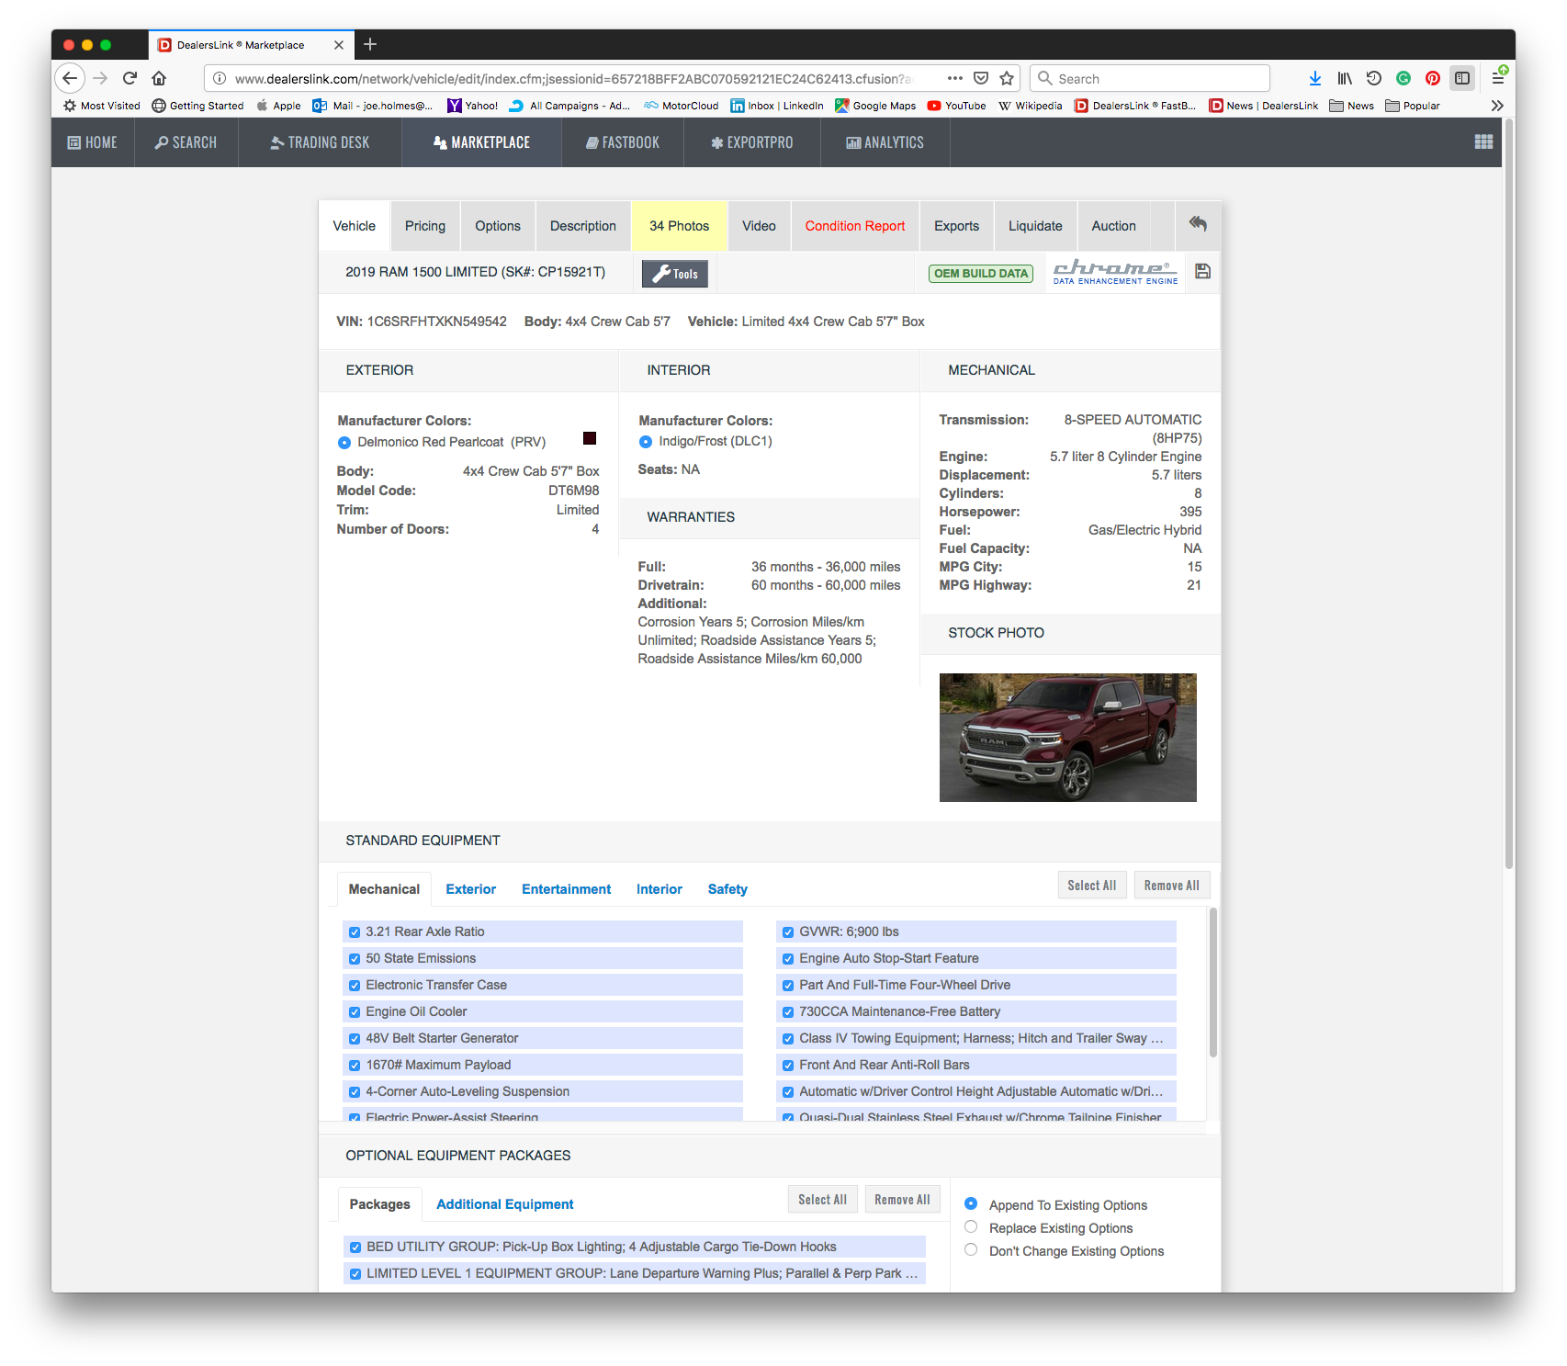Open the Additional Equipment tab link
The width and height of the screenshot is (1567, 1366).
505,1204
